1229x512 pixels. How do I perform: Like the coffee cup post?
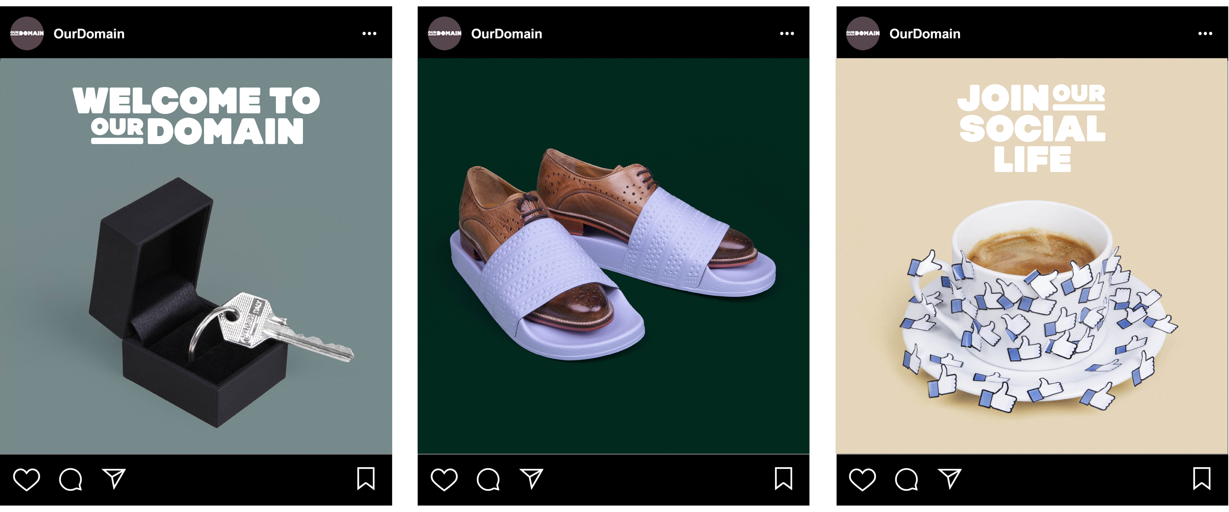[x=862, y=479]
